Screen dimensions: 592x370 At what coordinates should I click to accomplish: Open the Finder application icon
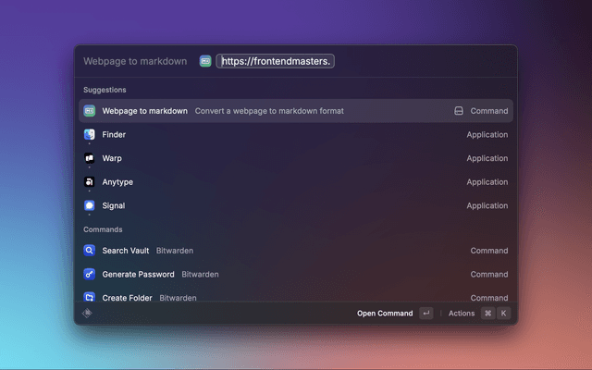[x=90, y=135]
